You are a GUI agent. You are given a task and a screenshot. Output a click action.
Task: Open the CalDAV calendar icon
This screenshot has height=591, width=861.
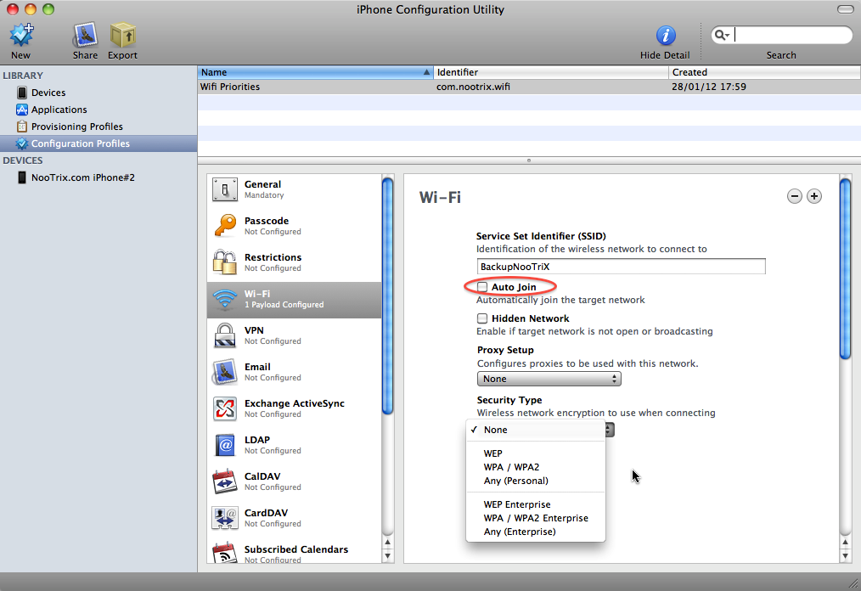point(224,481)
